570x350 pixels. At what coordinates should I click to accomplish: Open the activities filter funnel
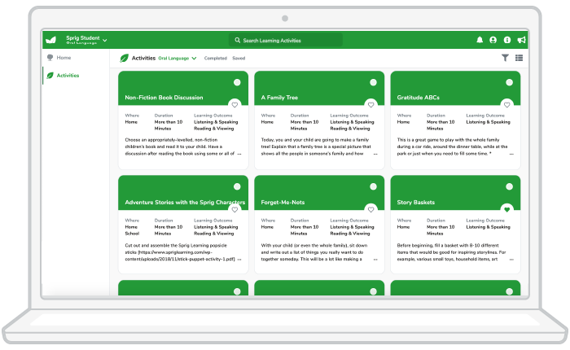[x=505, y=59]
